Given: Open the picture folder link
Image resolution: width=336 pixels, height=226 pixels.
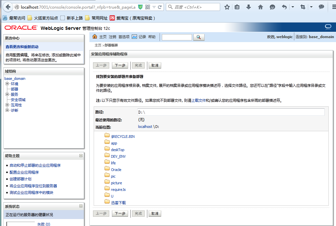Looking at the screenshot, I should coord(116,183).
